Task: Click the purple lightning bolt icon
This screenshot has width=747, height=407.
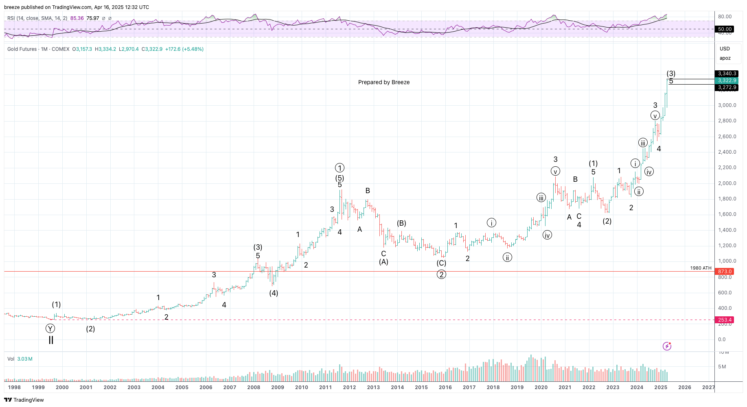Action: tap(667, 346)
